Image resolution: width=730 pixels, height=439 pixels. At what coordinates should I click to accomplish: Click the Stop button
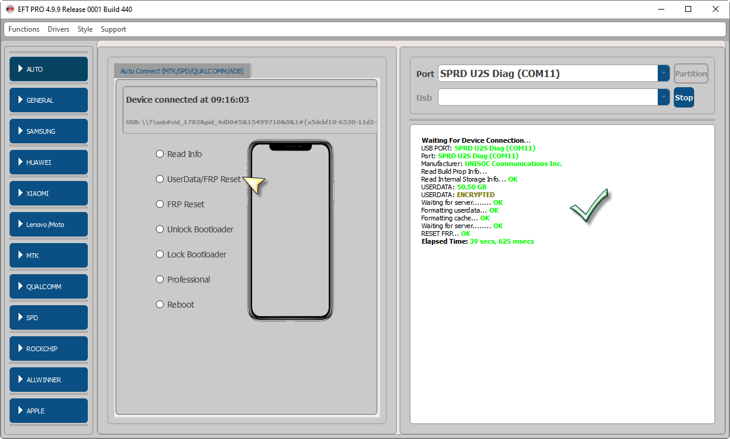pos(684,97)
